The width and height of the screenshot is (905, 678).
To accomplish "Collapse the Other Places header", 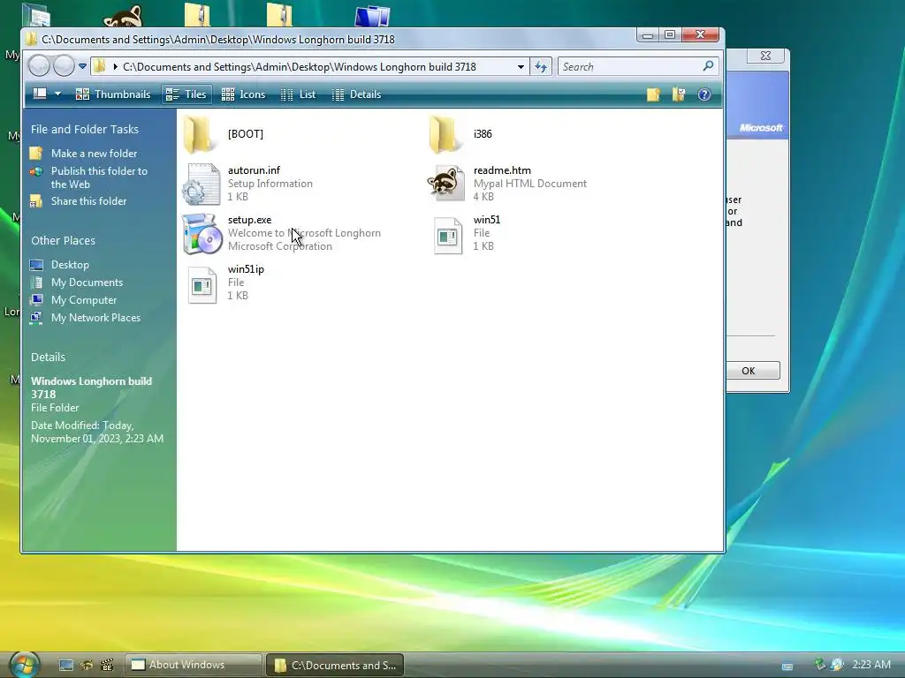I will (63, 240).
